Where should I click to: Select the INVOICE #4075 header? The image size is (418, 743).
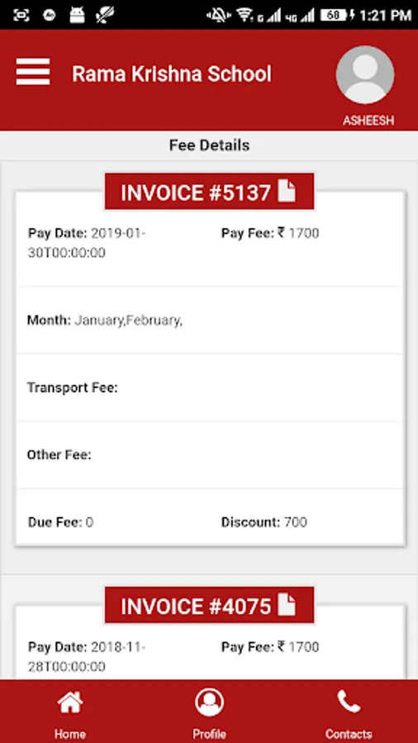pos(210,605)
